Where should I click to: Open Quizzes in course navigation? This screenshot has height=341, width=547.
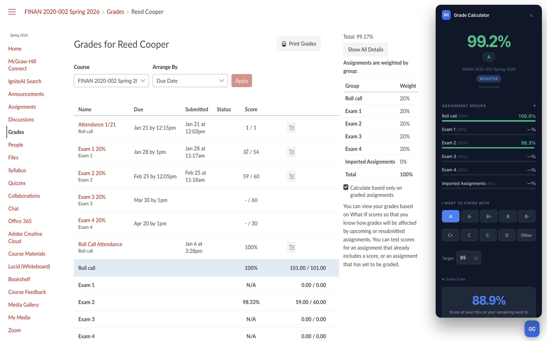pos(17,183)
